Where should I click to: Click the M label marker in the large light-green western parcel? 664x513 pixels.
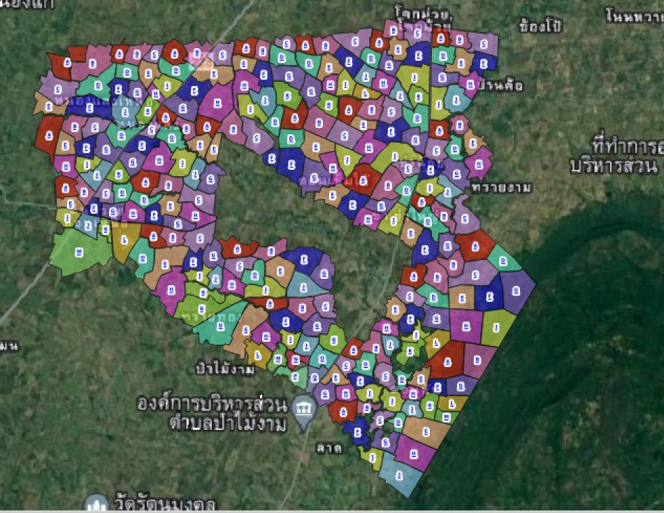click(x=80, y=250)
